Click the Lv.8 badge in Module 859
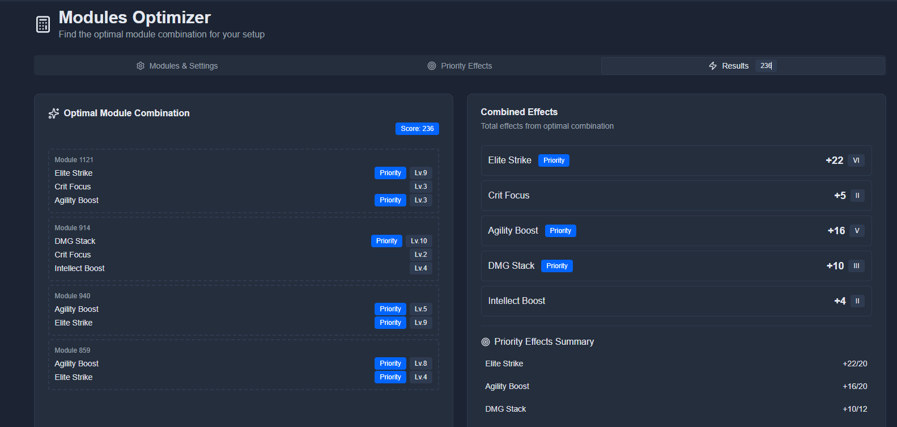 click(x=421, y=363)
